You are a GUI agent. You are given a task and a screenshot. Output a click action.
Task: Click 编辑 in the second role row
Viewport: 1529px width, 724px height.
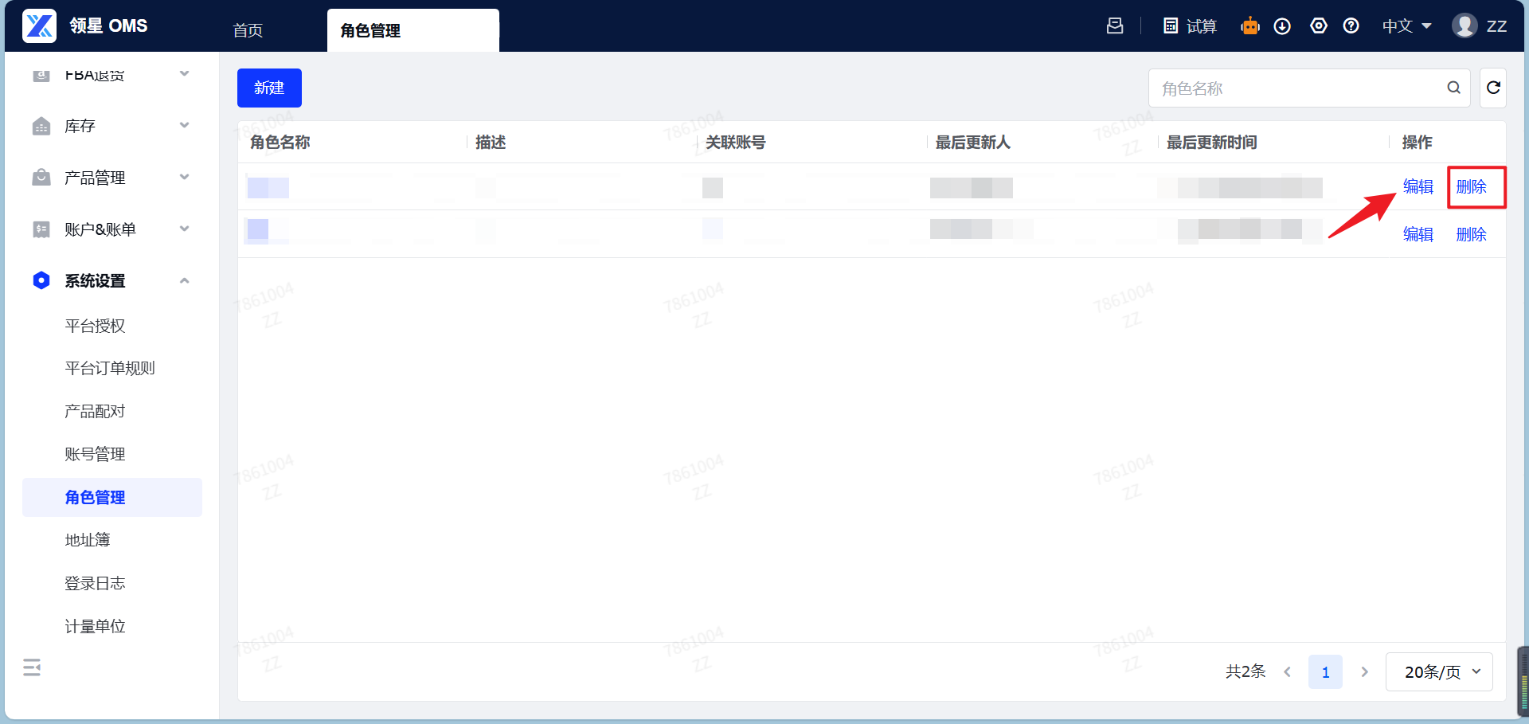pos(1418,234)
